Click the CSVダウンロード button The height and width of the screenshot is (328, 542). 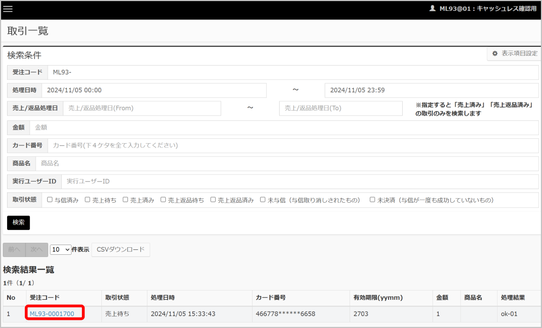pos(120,249)
